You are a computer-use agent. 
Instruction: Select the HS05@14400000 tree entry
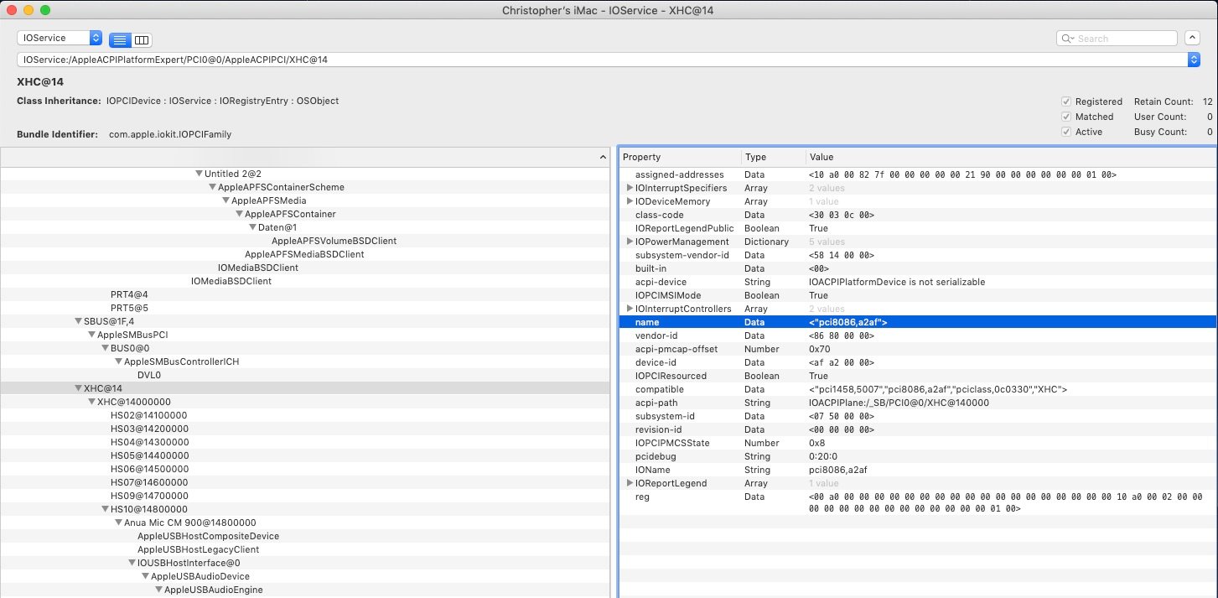click(149, 455)
